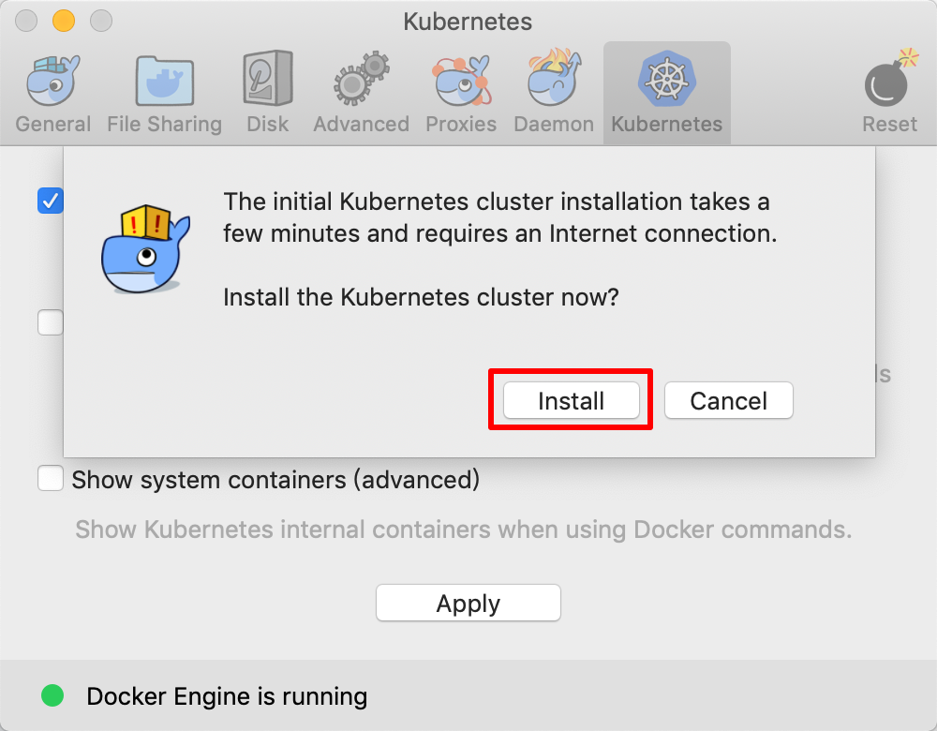Click the Reset bomb icon
Screen dimensions: 937x731
[890, 81]
